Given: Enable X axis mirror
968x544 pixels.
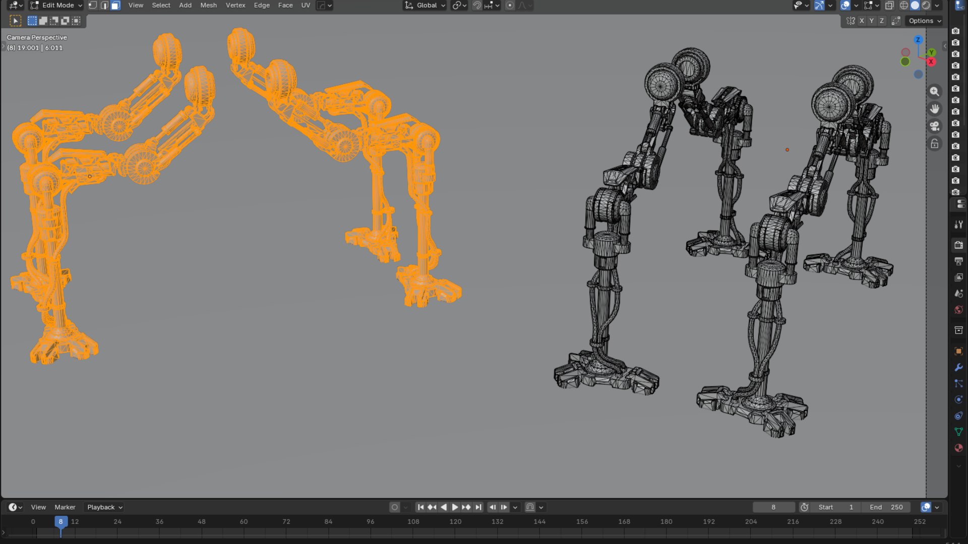Looking at the screenshot, I should pos(862,21).
